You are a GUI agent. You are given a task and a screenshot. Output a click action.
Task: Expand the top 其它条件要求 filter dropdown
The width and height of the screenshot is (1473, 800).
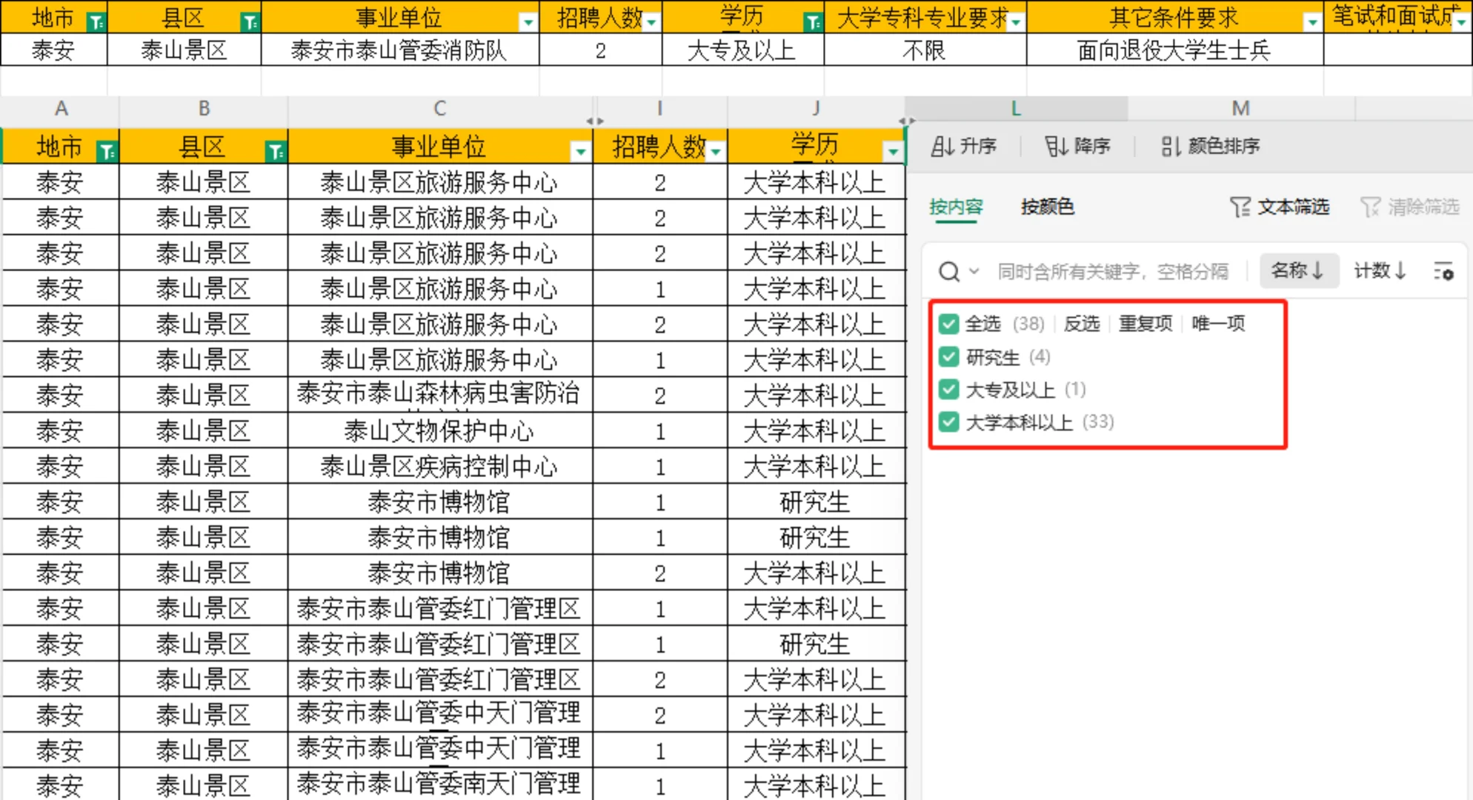(1312, 22)
